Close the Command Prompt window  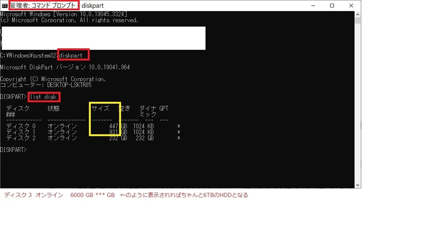(x=351, y=5)
